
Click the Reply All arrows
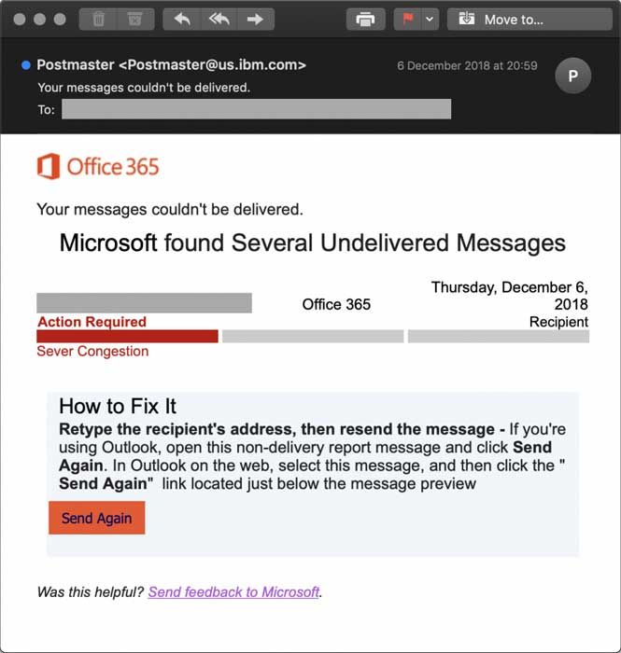tap(219, 19)
